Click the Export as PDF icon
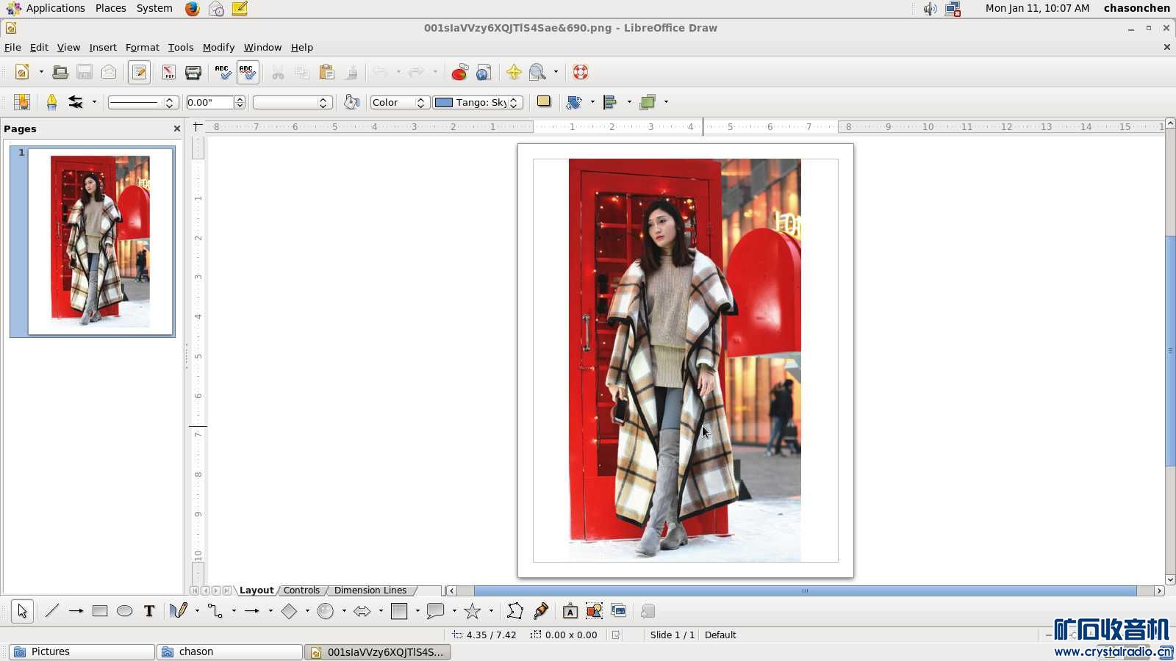The image size is (1176, 661). pos(168,72)
